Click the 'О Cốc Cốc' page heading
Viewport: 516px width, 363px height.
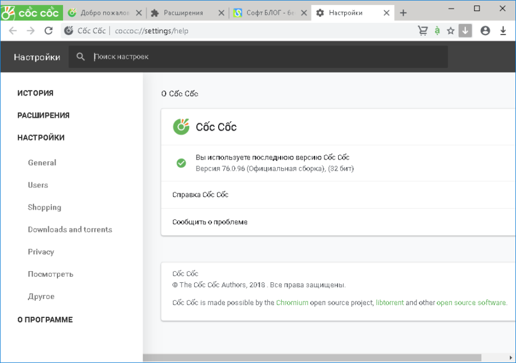coord(180,94)
